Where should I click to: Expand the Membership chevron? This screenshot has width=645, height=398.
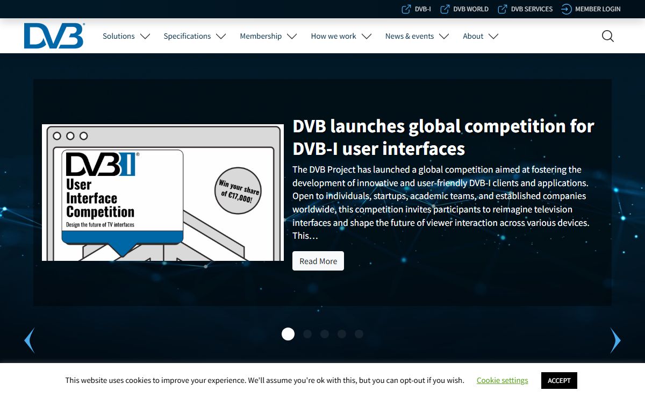click(292, 37)
